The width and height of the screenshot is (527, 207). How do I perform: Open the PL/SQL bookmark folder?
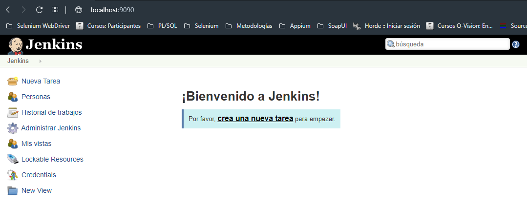point(163,26)
